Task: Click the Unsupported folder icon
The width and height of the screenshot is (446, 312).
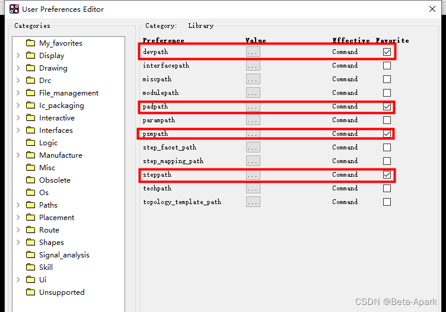Action: coord(31,292)
